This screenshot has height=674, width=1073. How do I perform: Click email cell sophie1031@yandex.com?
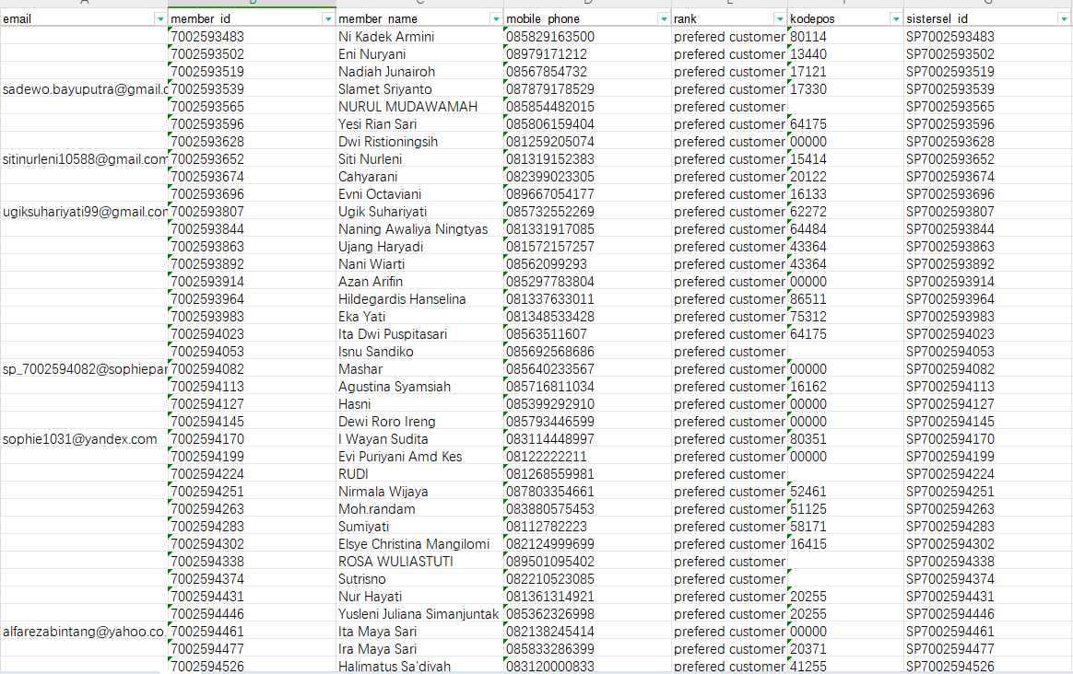tap(84, 439)
